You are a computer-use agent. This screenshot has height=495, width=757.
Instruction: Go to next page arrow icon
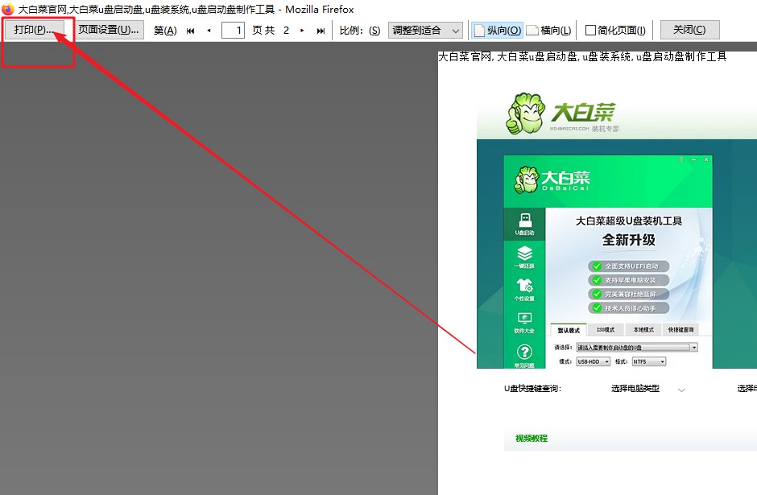coord(302,31)
